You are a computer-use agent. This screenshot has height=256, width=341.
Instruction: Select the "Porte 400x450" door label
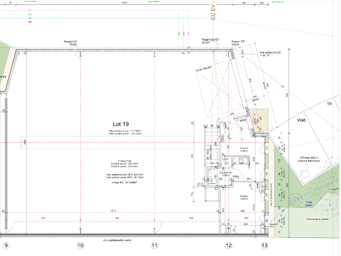click(x=204, y=69)
